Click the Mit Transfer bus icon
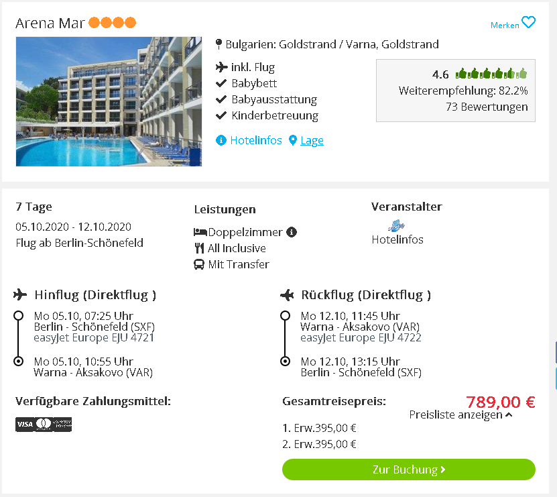The height and width of the screenshot is (497, 557). (x=199, y=264)
